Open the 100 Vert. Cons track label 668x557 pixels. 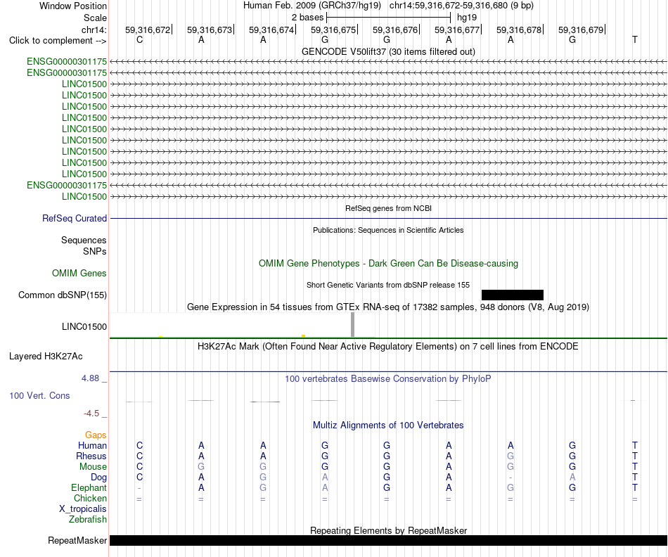39,395
